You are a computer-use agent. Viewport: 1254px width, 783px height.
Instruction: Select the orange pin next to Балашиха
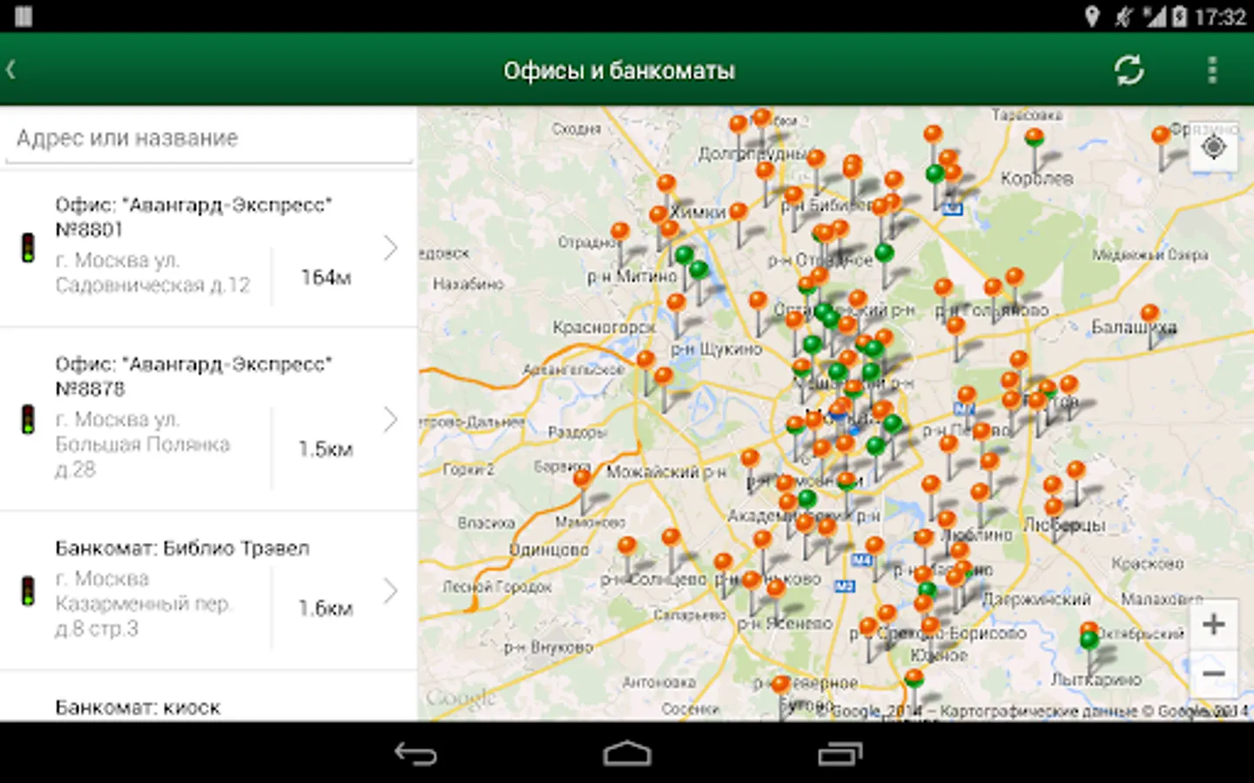(1149, 313)
